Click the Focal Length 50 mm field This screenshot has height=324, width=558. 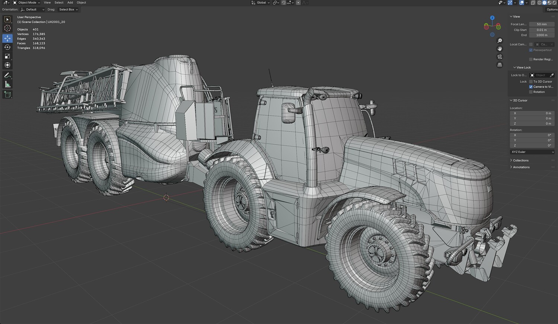(542, 24)
